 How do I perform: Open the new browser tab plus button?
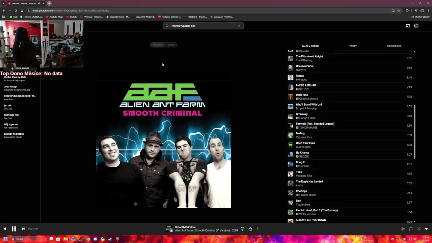pyautogui.click(x=49, y=3)
